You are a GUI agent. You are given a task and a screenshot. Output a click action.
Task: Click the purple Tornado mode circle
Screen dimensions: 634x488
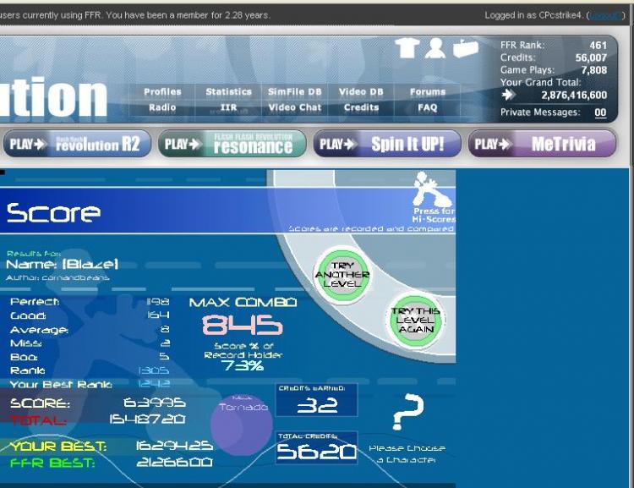(242, 425)
